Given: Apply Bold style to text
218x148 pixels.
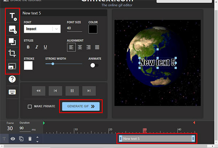Looking at the screenshot, I should coord(28,47).
